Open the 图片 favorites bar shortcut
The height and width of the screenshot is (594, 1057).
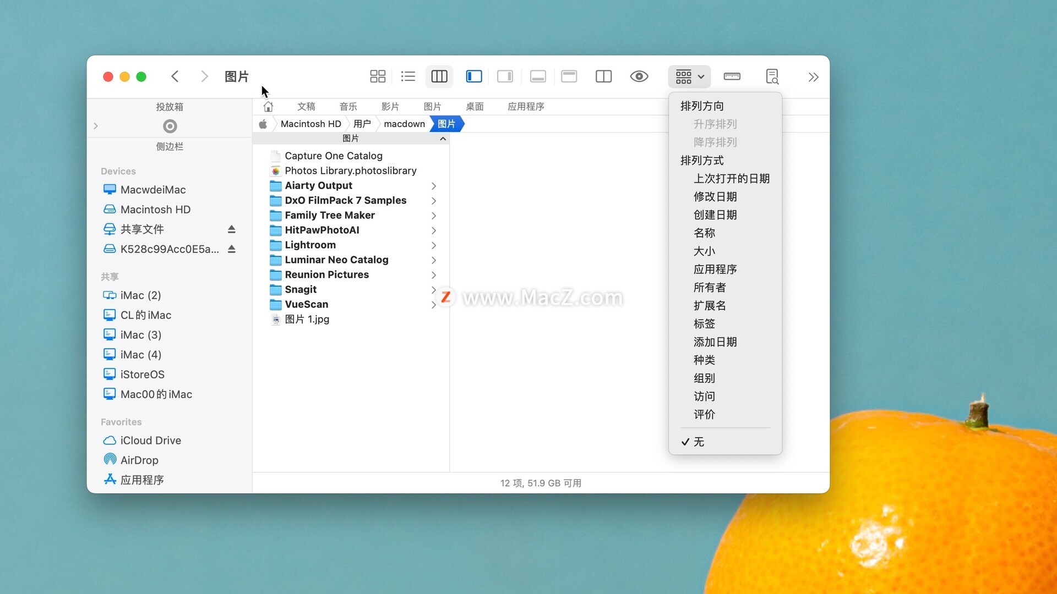click(432, 107)
